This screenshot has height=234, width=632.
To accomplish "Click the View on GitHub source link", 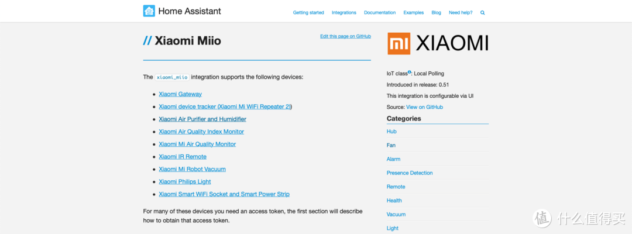I will coord(424,107).
